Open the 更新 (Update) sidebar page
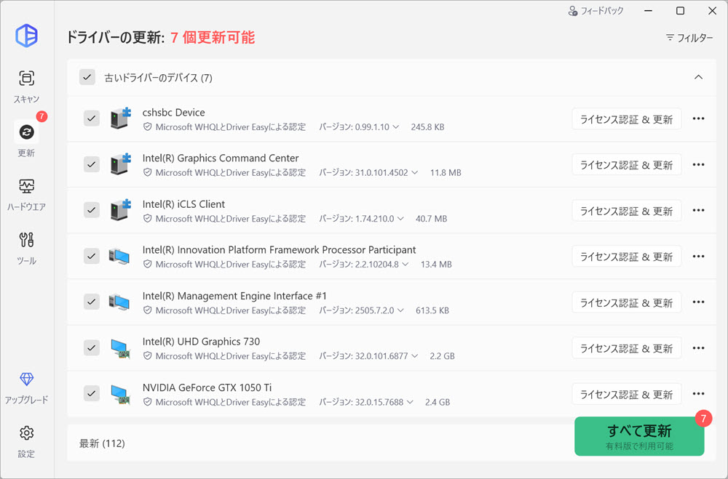This screenshot has height=479, width=728. pyautogui.click(x=26, y=140)
